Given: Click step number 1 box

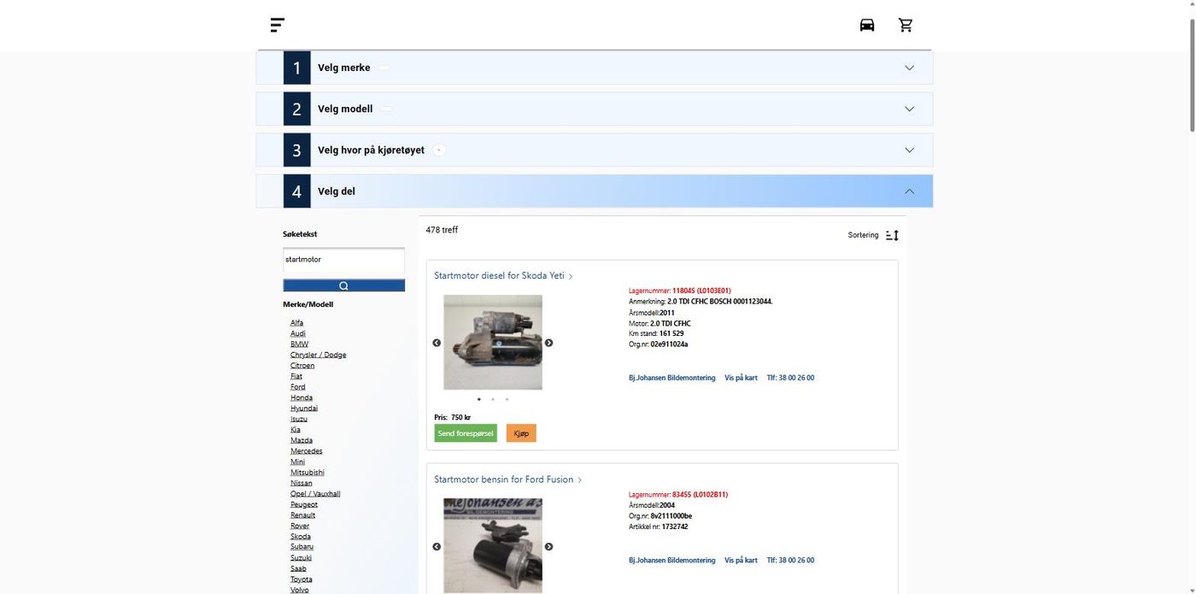Looking at the screenshot, I should pos(296,68).
